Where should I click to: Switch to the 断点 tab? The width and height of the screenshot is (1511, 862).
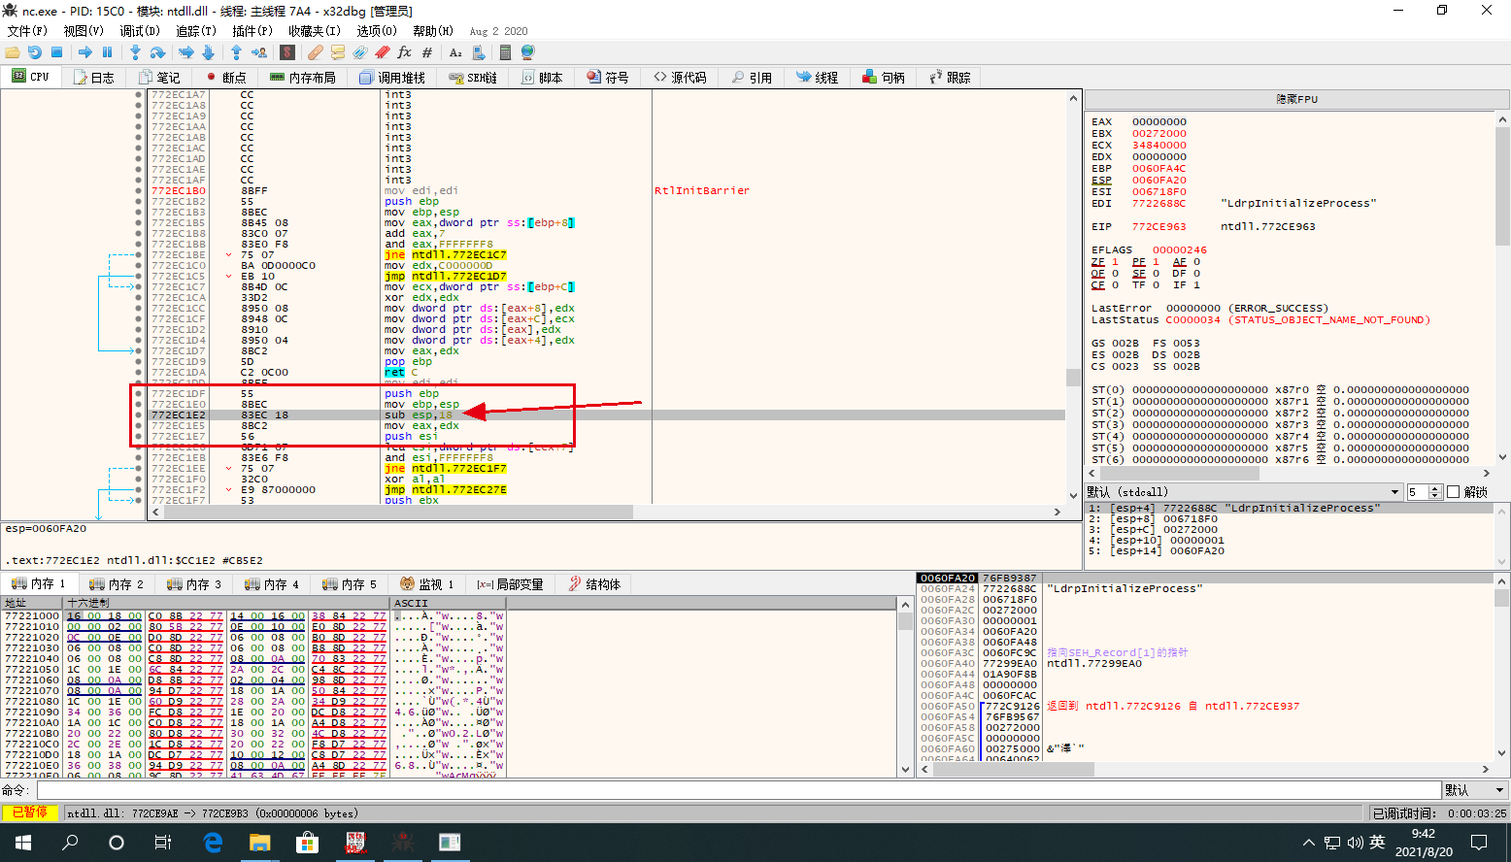coord(225,77)
